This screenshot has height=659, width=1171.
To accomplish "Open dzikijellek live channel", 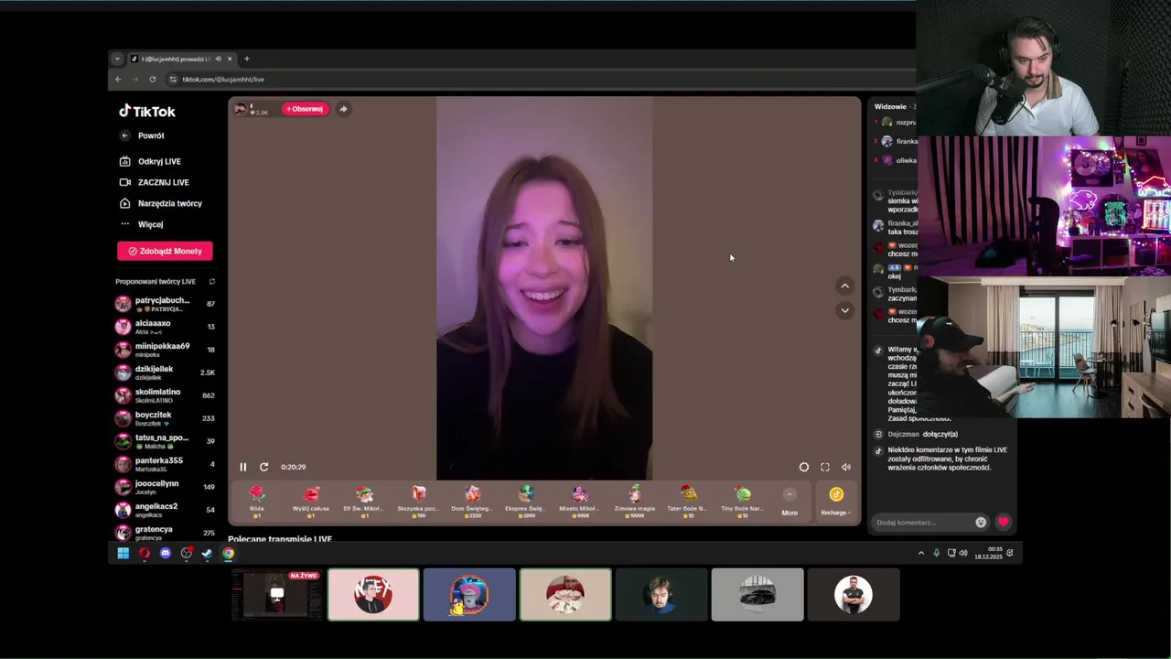I will click(165, 373).
